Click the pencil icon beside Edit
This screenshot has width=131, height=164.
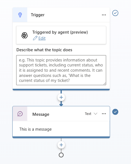pyautogui.click(x=35, y=38)
